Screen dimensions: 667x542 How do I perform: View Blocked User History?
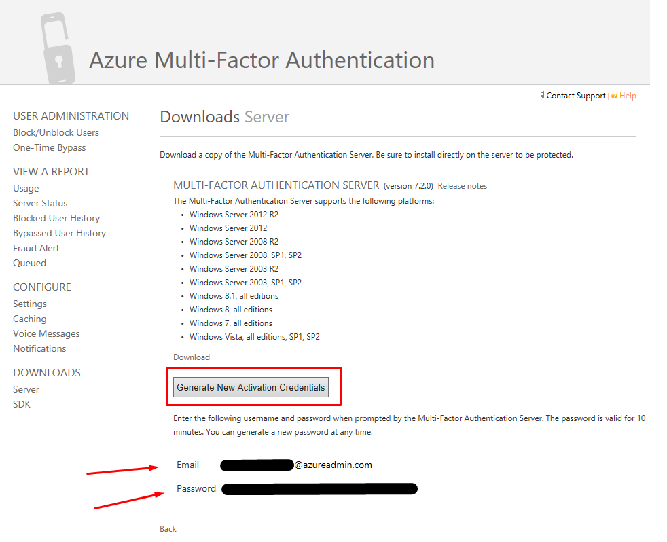point(56,218)
